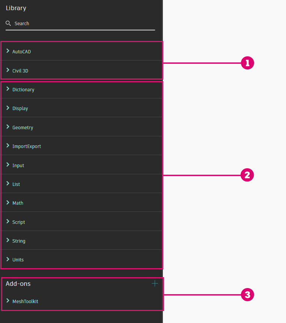Expand the Civil 3D chevron arrow

click(8, 70)
